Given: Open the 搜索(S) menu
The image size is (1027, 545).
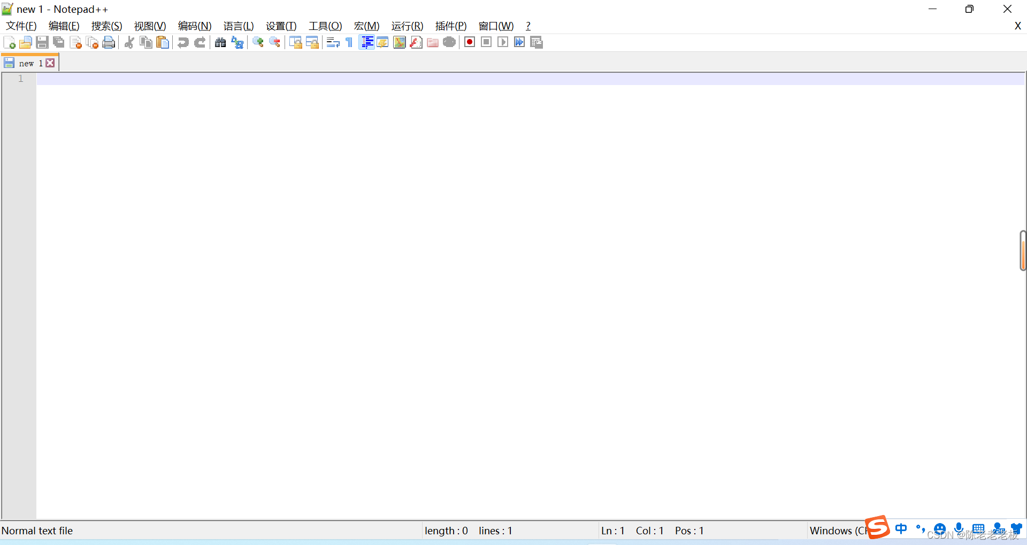Looking at the screenshot, I should tap(107, 26).
